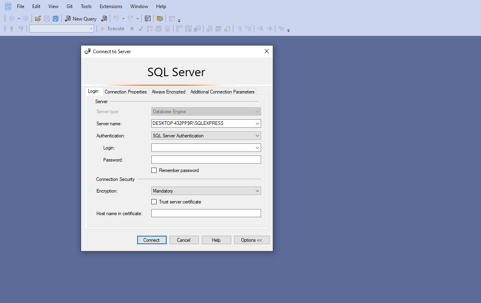Click the Connect plug icon in toolbar
This screenshot has width=481, height=303.
click(12, 29)
